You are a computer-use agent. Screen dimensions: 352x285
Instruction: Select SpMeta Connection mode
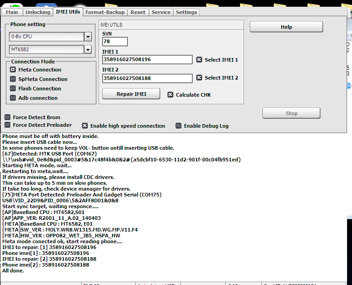click(13, 79)
